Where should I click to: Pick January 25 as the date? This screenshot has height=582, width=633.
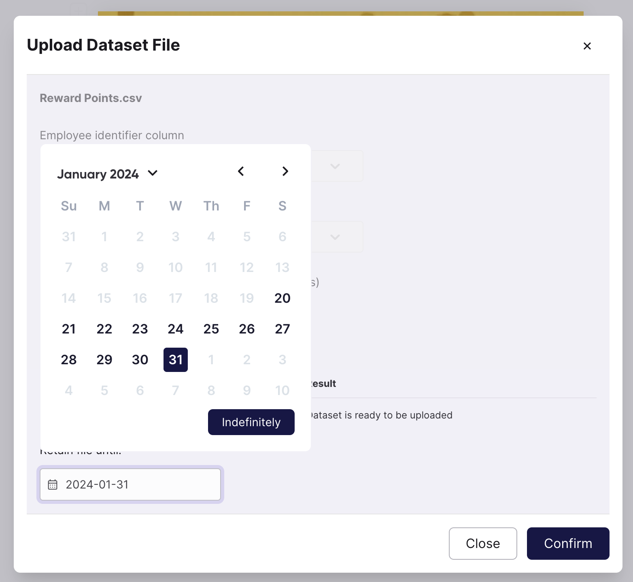(x=211, y=329)
